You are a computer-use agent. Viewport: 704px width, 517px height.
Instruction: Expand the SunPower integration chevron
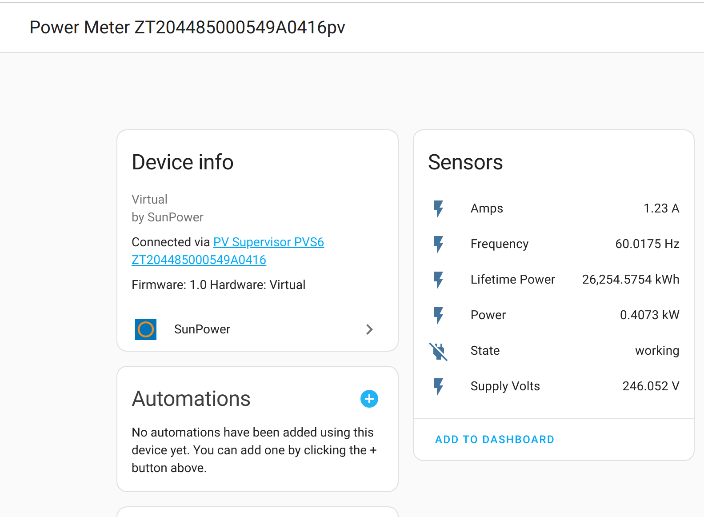point(369,329)
